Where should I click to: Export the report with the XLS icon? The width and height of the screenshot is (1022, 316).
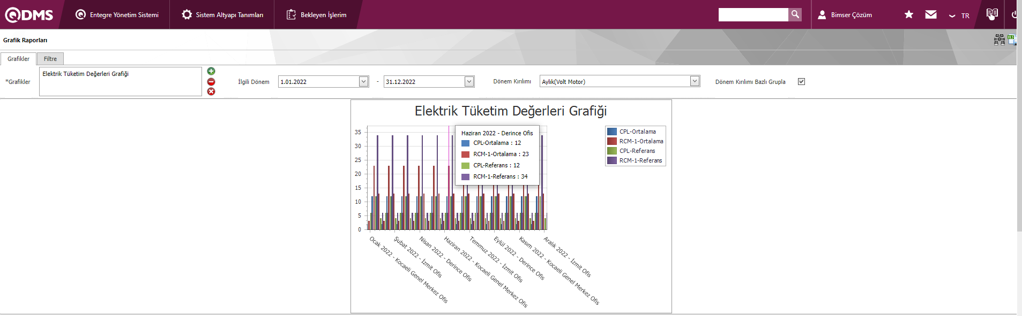[x=1011, y=40]
